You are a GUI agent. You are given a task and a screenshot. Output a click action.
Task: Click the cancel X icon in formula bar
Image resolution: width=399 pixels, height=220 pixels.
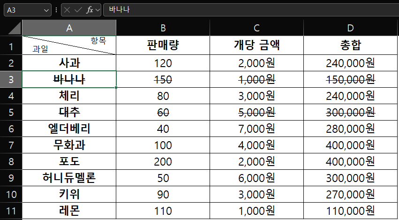point(67,10)
